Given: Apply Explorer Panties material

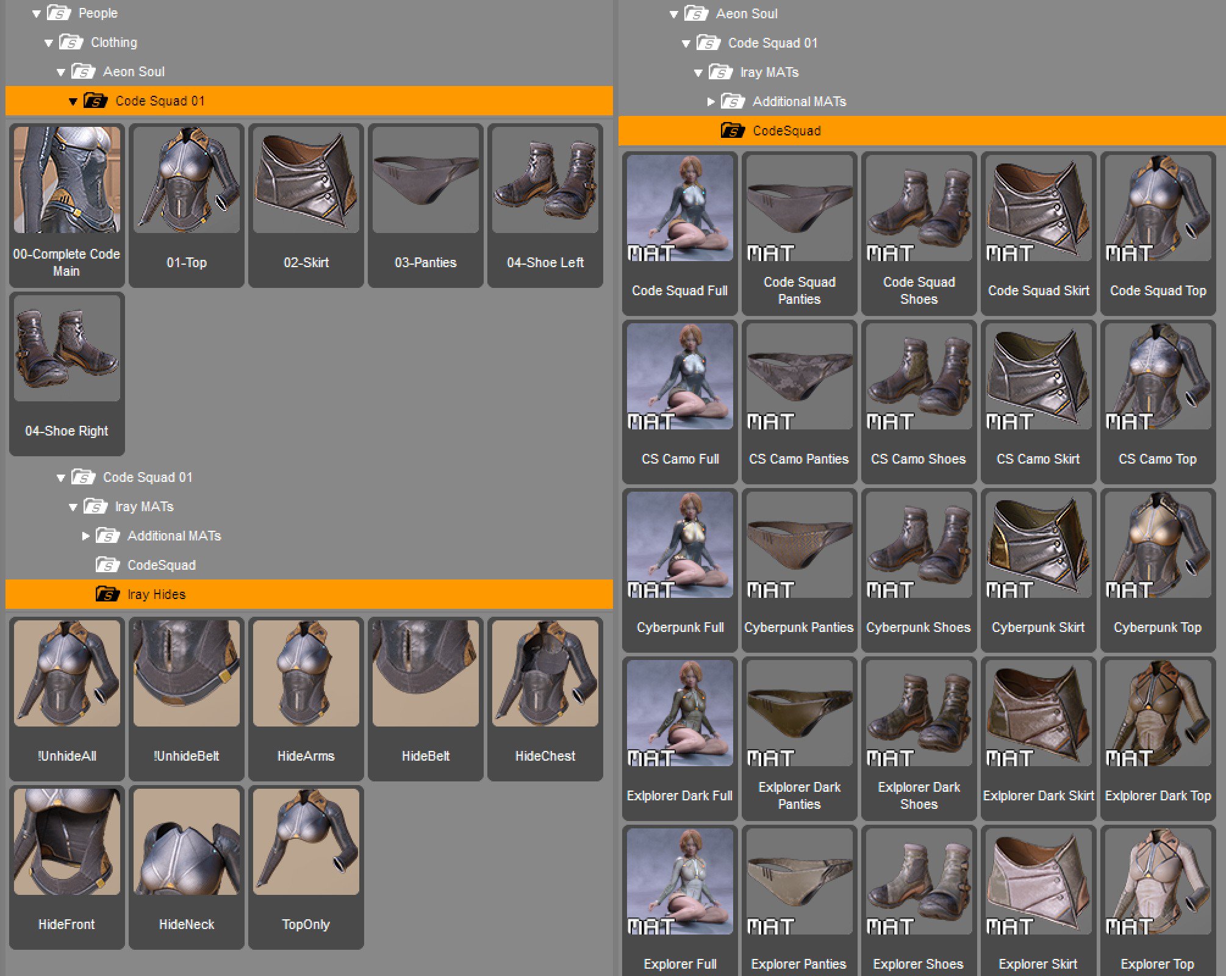Looking at the screenshot, I should click(x=800, y=900).
